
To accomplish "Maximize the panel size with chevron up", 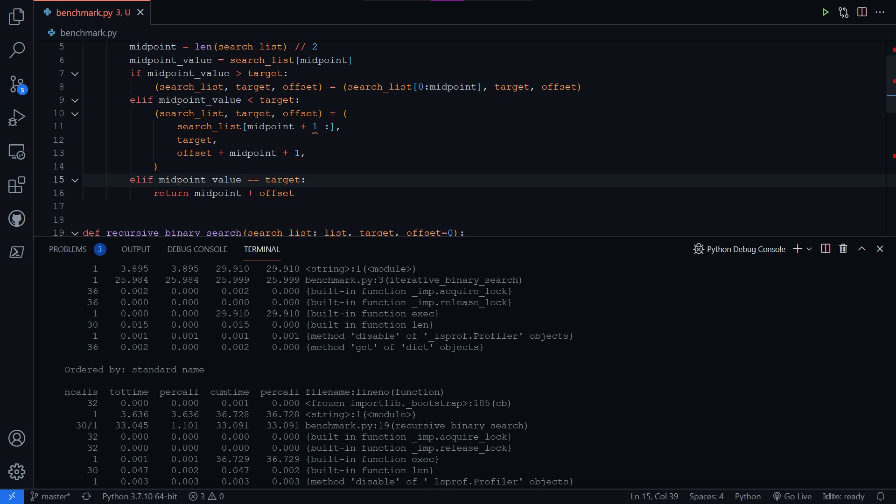I will point(862,249).
